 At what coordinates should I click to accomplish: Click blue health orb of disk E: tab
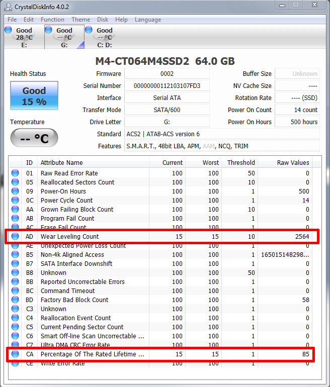(8, 30)
